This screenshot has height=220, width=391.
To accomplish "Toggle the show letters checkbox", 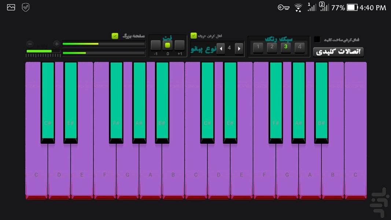I will 193,36.
